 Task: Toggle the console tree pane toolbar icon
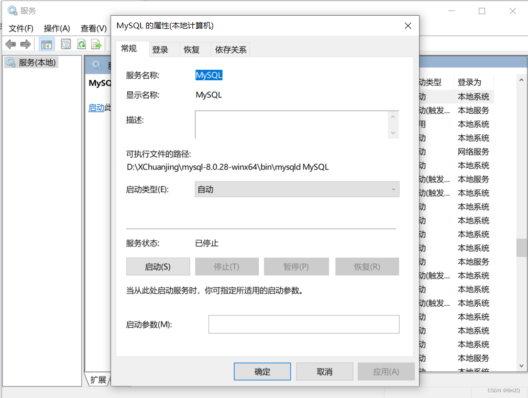[47, 44]
